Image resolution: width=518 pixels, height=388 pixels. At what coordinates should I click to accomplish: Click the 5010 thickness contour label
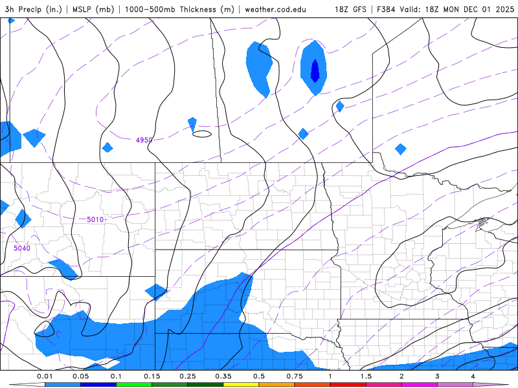click(95, 219)
